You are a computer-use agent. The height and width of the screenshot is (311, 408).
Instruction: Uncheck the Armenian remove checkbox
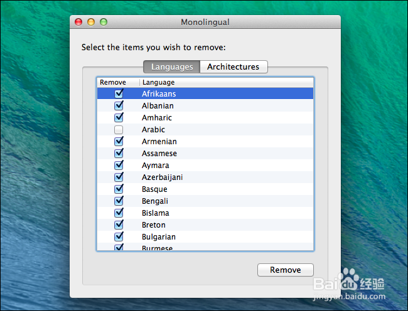click(x=119, y=142)
